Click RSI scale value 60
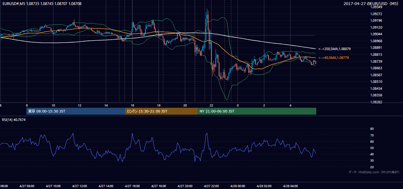The width and height of the screenshot is (403, 189). click(x=372, y=141)
